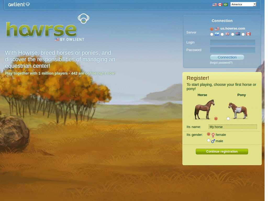
Task: Select the international world-map server radio
Action: tap(211, 34)
